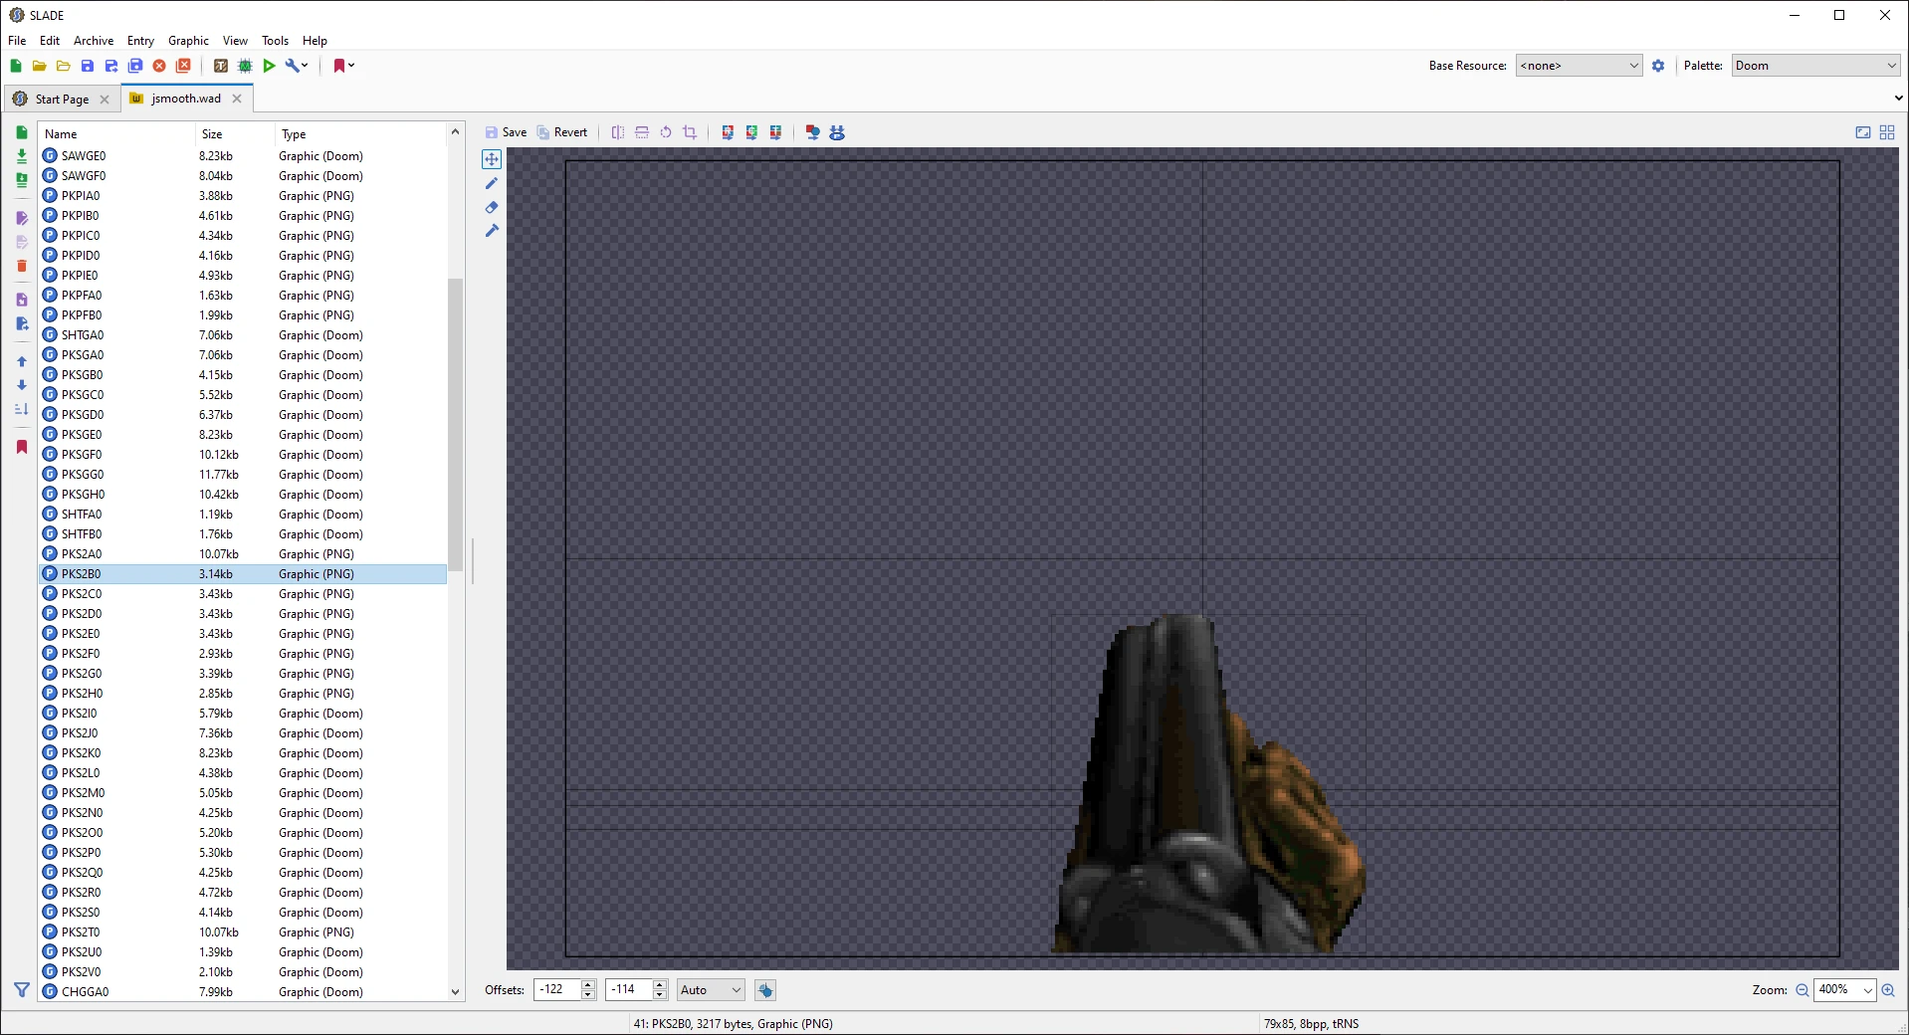Screen dimensions: 1909x1035
Task: Click the X offset field showing -122
Action: (557, 990)
